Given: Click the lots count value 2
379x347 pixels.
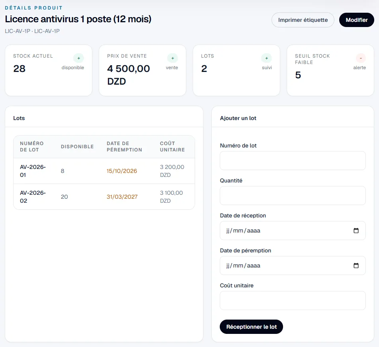Looking at the screenshot, I should 204,68.
